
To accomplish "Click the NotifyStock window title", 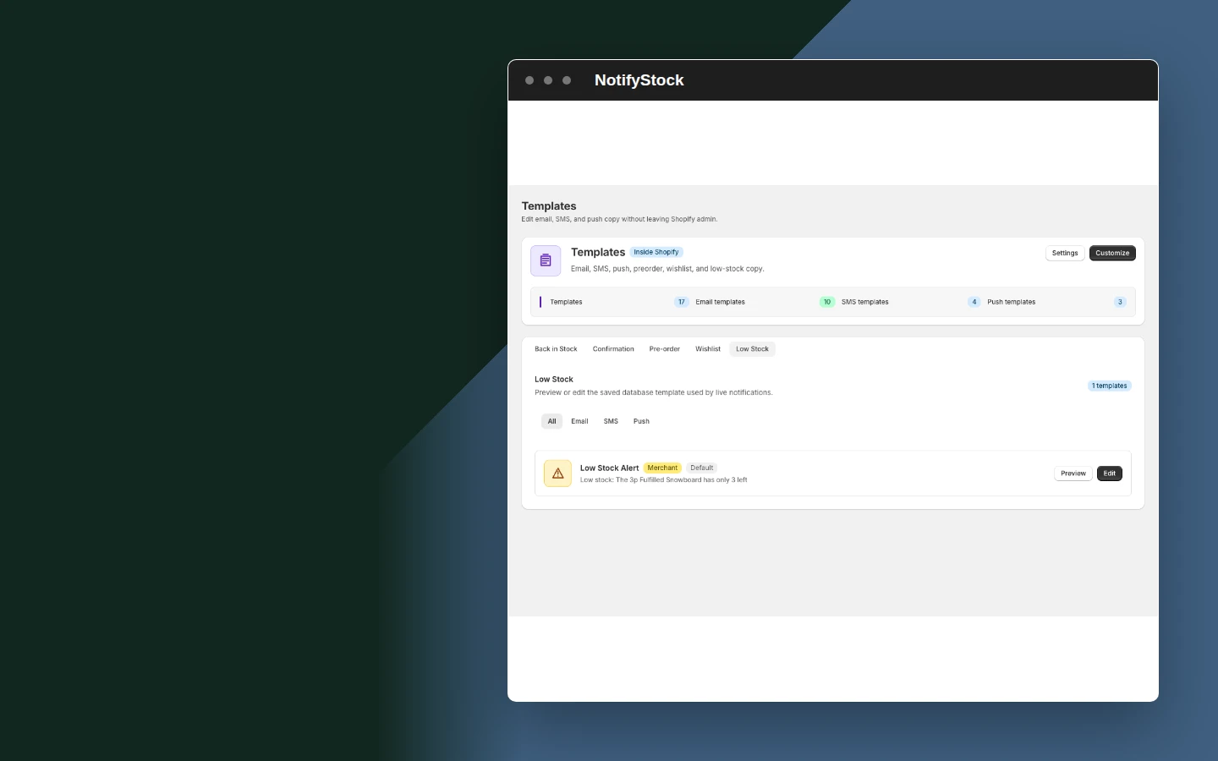I will click(x=639, y=80).
